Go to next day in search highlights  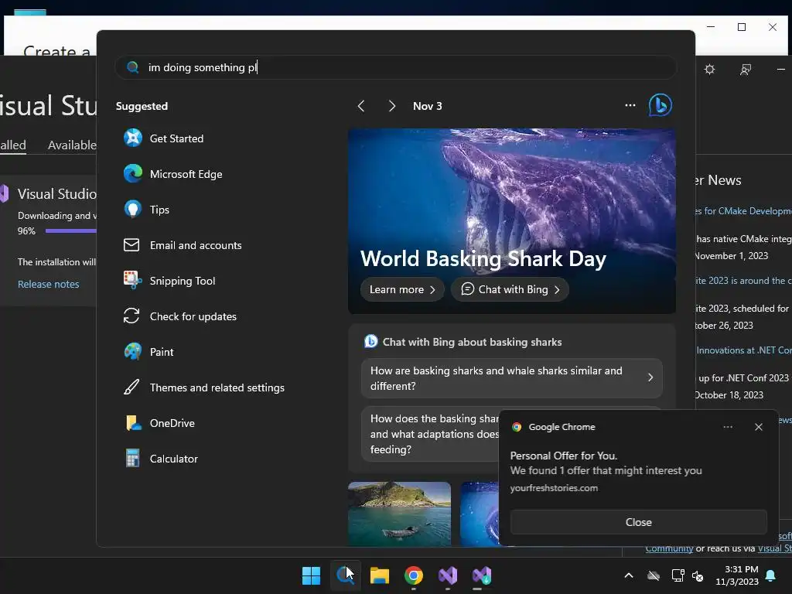[392, 106]
